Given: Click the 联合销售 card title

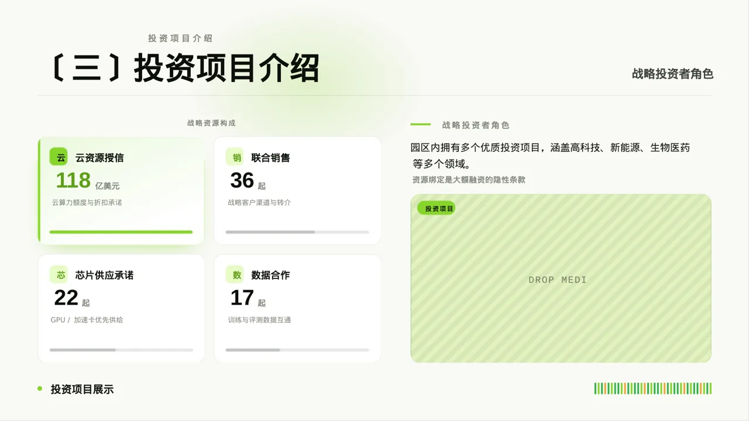Looking at the screenshot, I should (271, 157).
